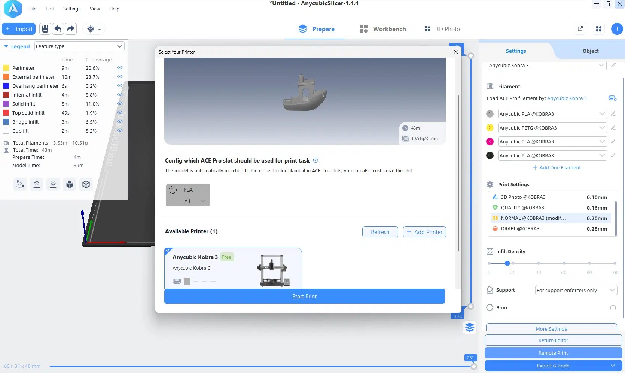The height and width of the screenshot is (373, 625).
Task: Click the help icon beside ACE Pro slot heading
Action: pyautogui.click(x=315, y=160)
